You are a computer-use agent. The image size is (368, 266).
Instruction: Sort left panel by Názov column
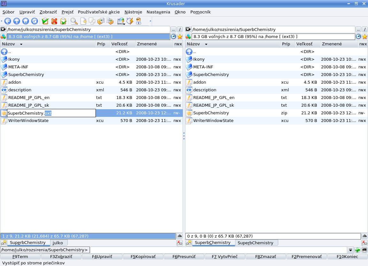point(48,44)
